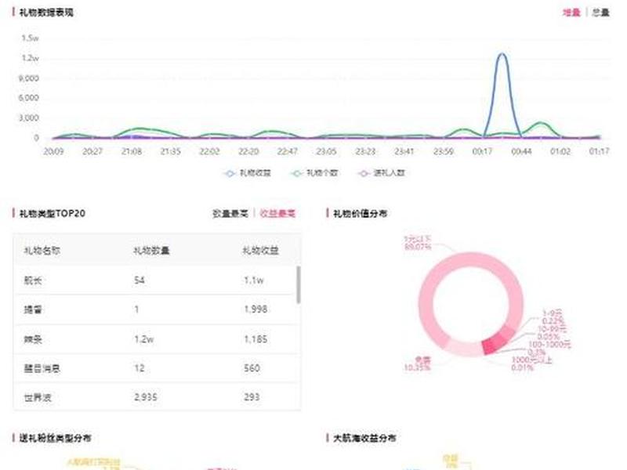Toggle the 礼物个数 legend series

click(315, 173)
